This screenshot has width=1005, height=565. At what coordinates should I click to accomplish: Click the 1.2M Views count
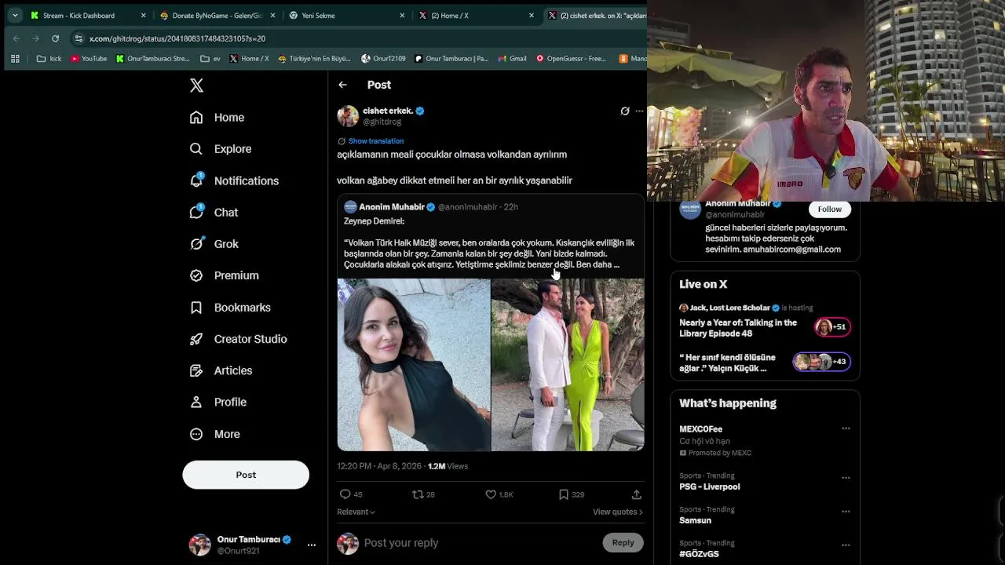coord(448,466)
